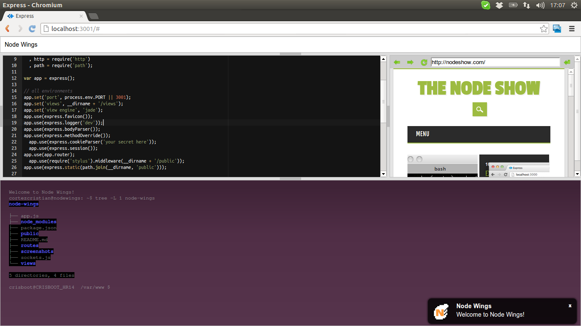Viewport: 581px width, 326px height.
Task: Click views in the terminal tree output
Action: pyautogui.click(x=28, y=264)
